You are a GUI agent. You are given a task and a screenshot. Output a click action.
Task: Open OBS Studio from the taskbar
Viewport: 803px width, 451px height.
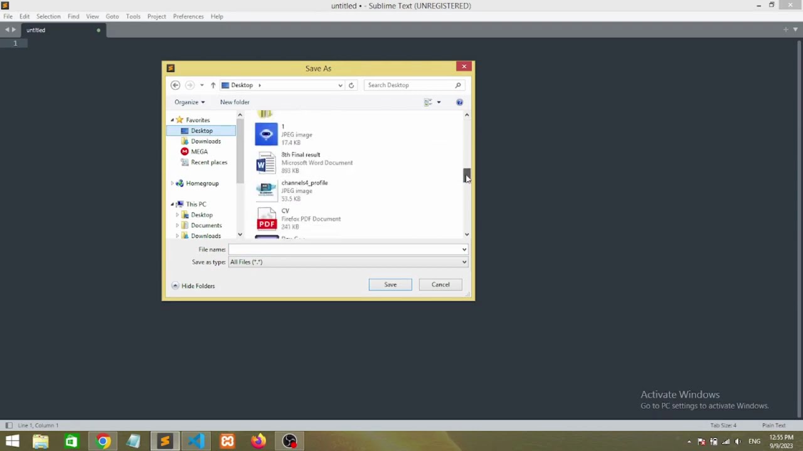289,441
